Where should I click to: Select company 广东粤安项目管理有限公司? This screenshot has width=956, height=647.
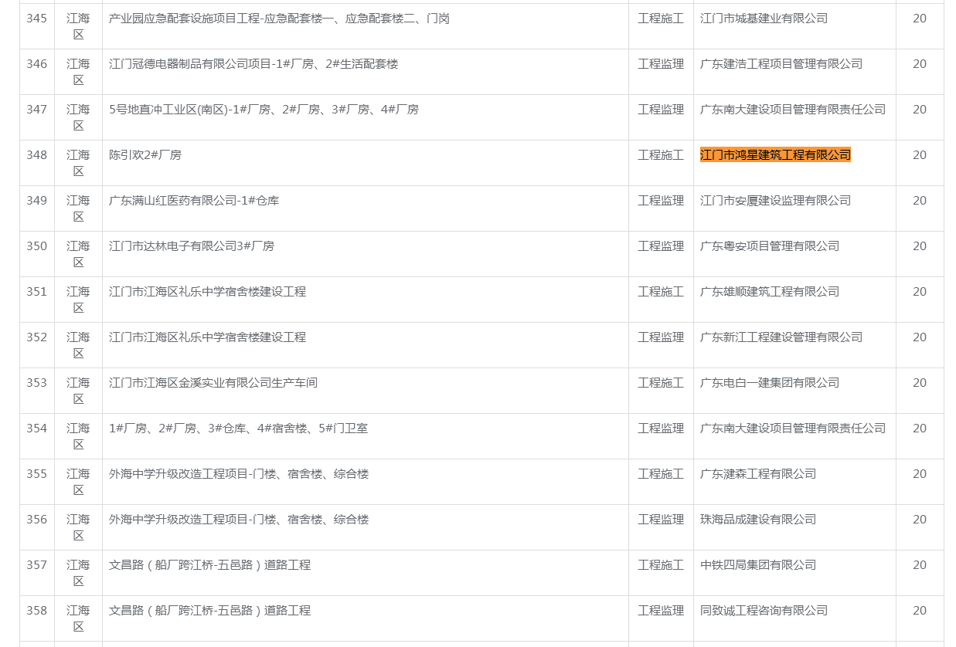click(770, 246)
